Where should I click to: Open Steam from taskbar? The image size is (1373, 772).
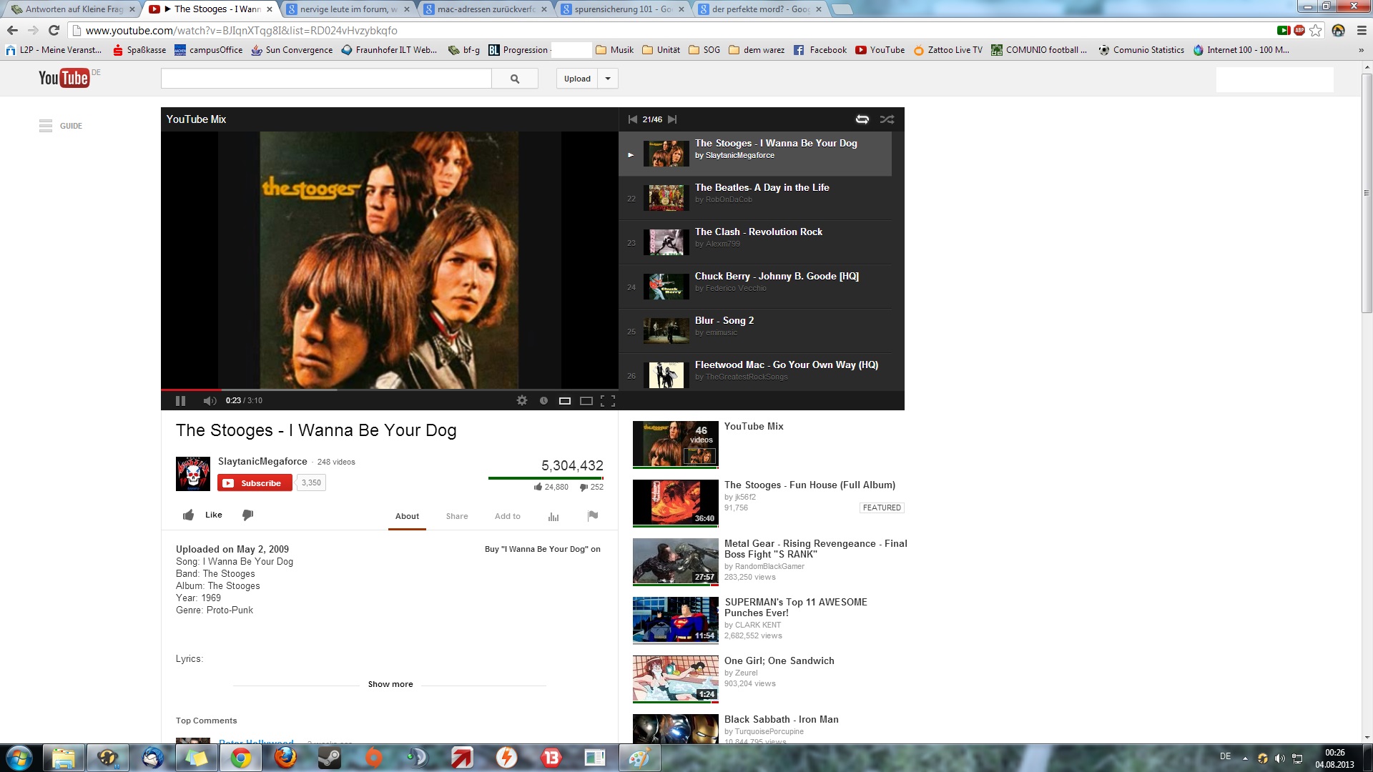330,758
